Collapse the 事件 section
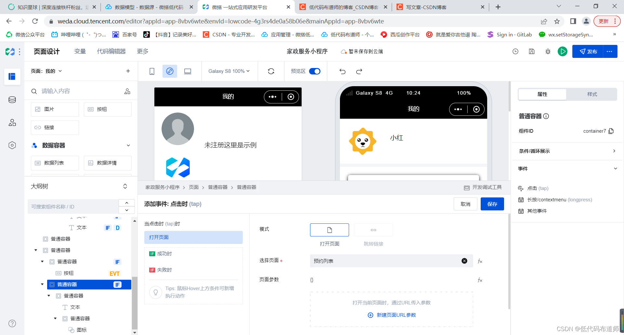624x335 pixels. tap(615, 168)
